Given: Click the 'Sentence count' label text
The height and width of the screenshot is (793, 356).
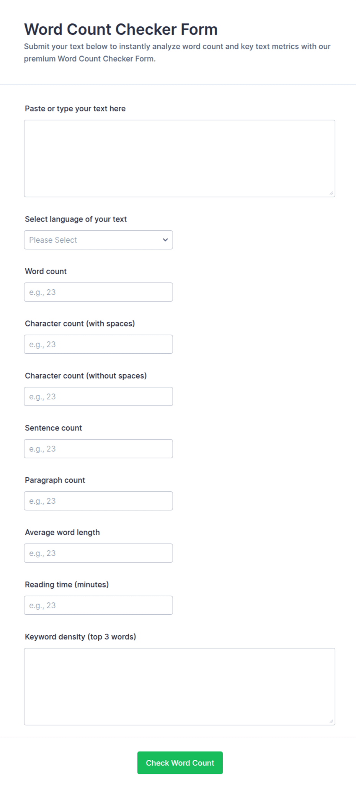Looking at the screenshot, I should (54, 428).
